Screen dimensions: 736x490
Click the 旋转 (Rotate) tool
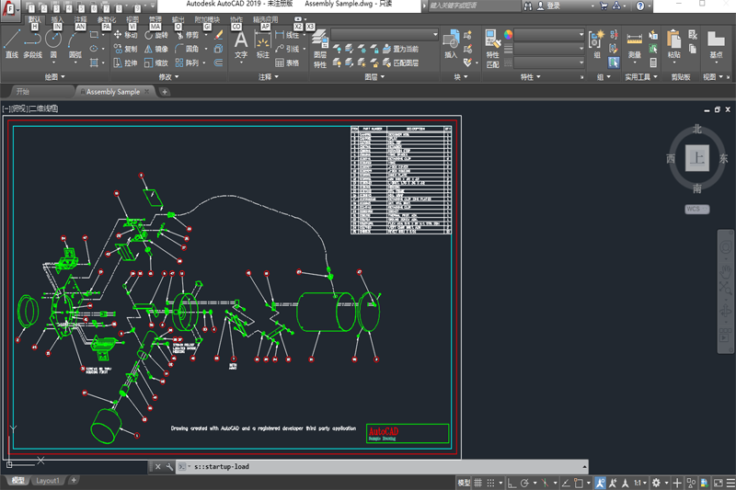point(155,35)
